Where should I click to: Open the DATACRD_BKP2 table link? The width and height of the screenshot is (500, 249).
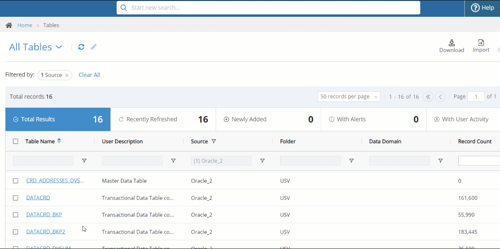point(46,232)
